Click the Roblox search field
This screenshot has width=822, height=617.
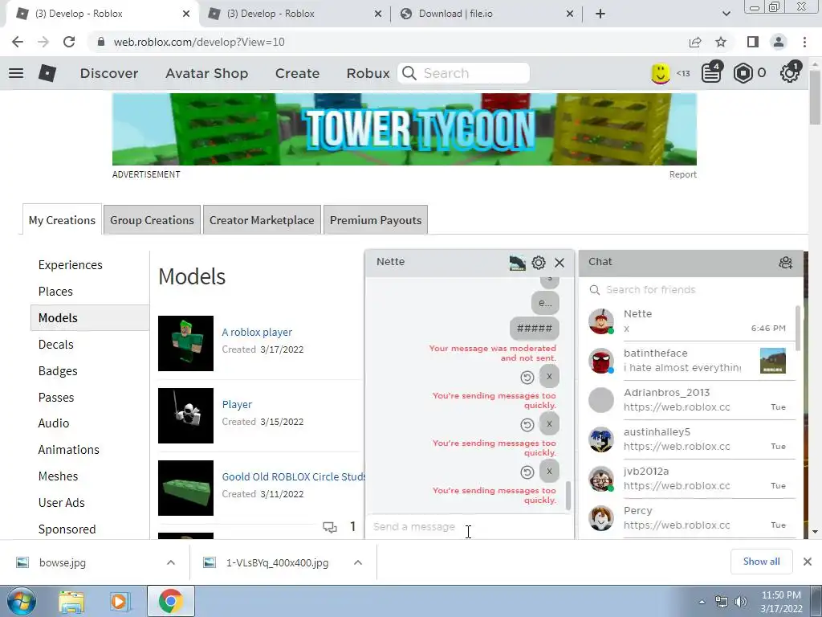click(464, 73)
